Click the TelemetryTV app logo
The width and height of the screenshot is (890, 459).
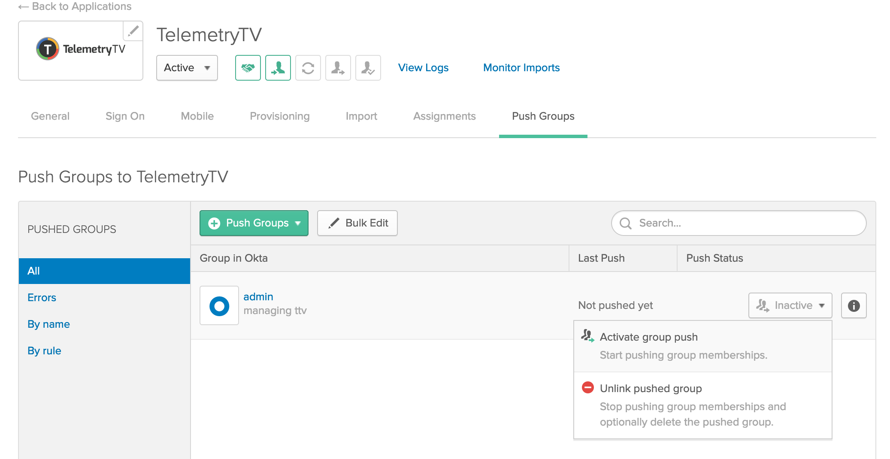(x=81, y=49)
